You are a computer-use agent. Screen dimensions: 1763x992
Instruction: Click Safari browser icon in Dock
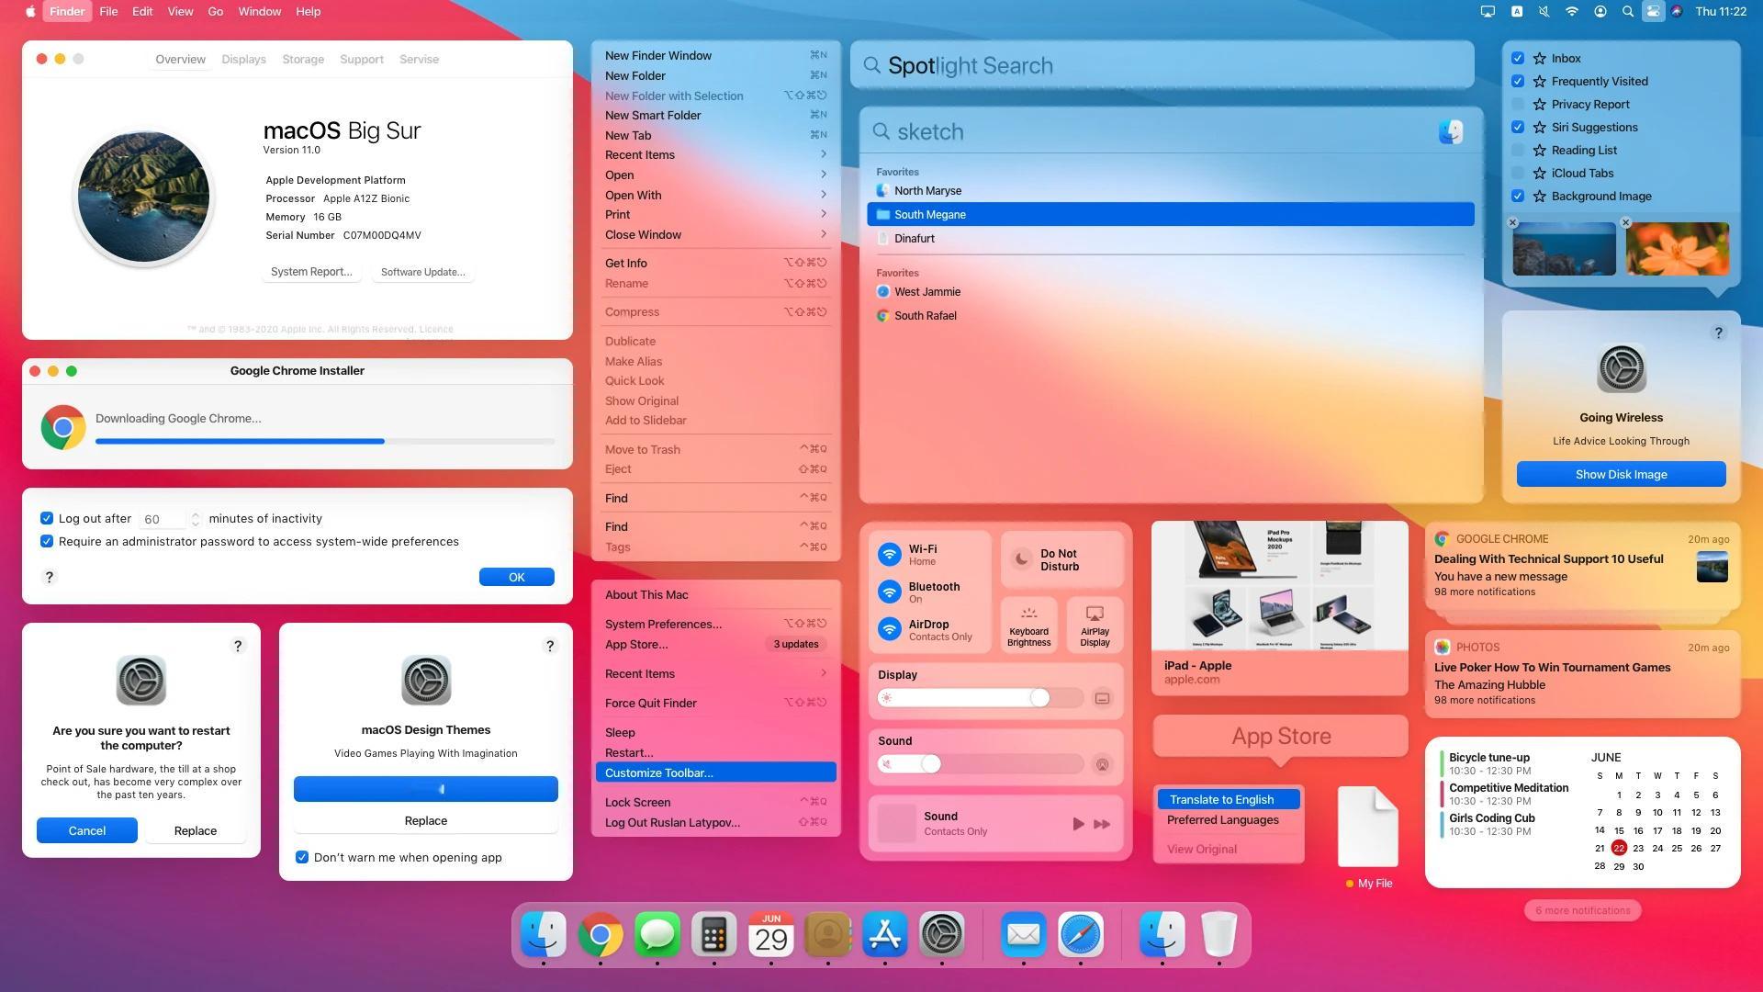[x=1082, y=935]
